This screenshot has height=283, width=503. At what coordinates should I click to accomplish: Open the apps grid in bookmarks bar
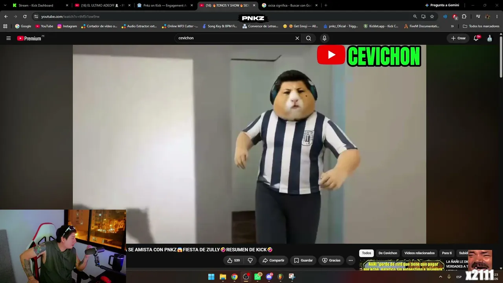[5, 26]
